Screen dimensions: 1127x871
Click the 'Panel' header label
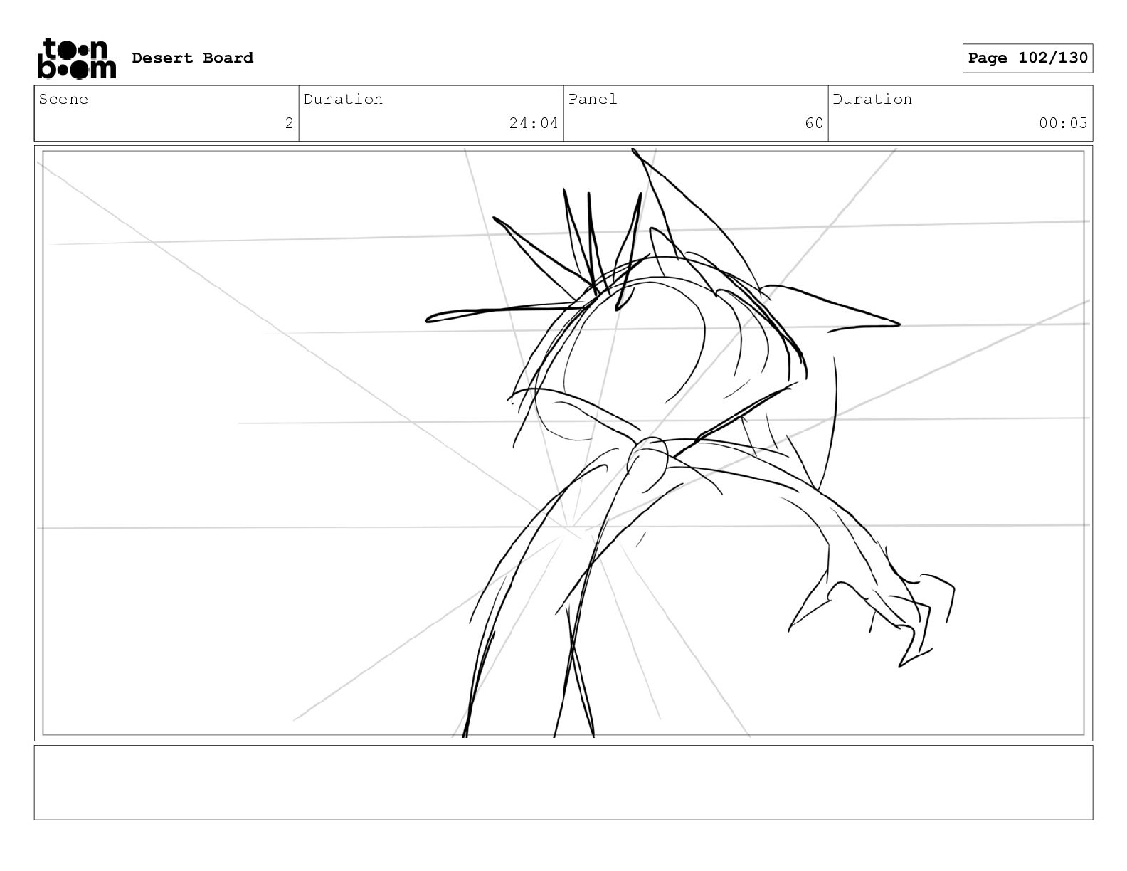click(x=593, y=99)
